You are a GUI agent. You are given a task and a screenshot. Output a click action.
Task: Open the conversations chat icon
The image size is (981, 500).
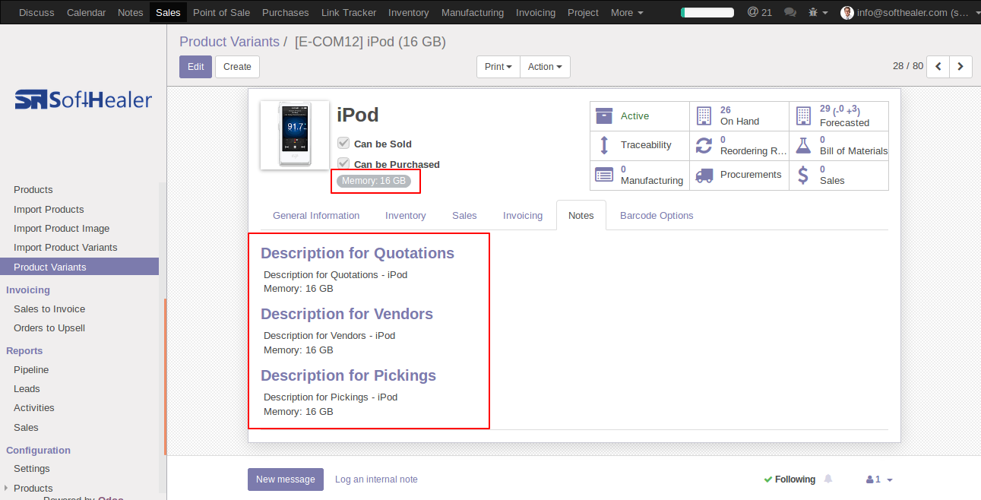click(x=790, y=12)
